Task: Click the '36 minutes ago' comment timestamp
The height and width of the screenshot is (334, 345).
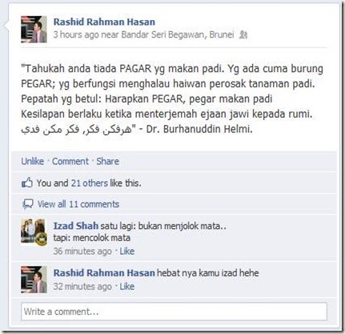Action: [x=82, y=252]
